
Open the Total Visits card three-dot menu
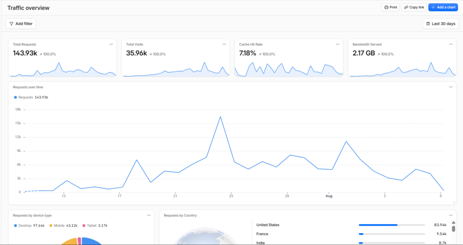224,44
